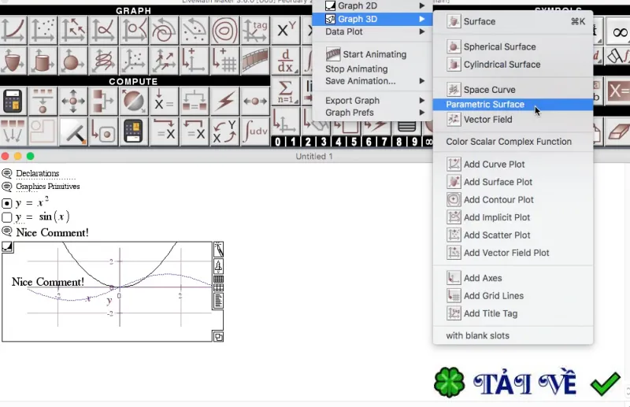The image size is (630, 407).
Task: Click the Nice Comment! text line
Action: coord(52,233)
